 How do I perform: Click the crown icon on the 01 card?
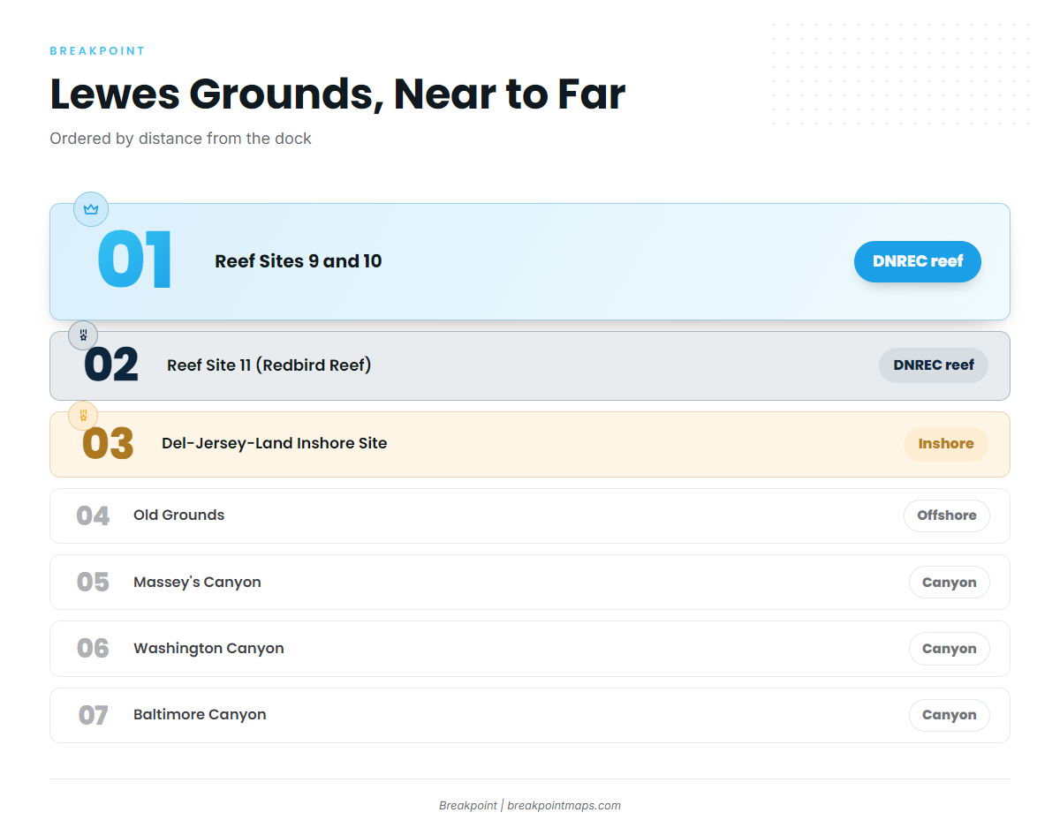[x=90, y=209]
